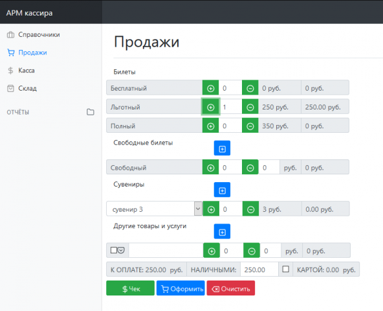Open the dropdown arrow in other goods row

click(122, 250)
